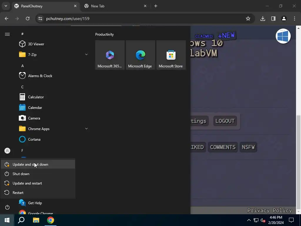Click the address bar URL
Viewport: 301px width, 226px height.
(x=68, y=19)
